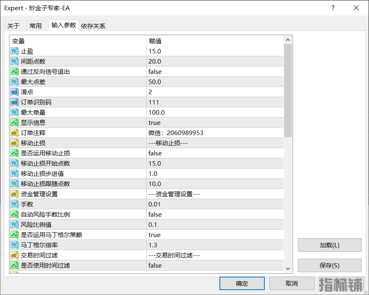
Task: Click the string icon beside 订单注释
Action: (14, 133)
